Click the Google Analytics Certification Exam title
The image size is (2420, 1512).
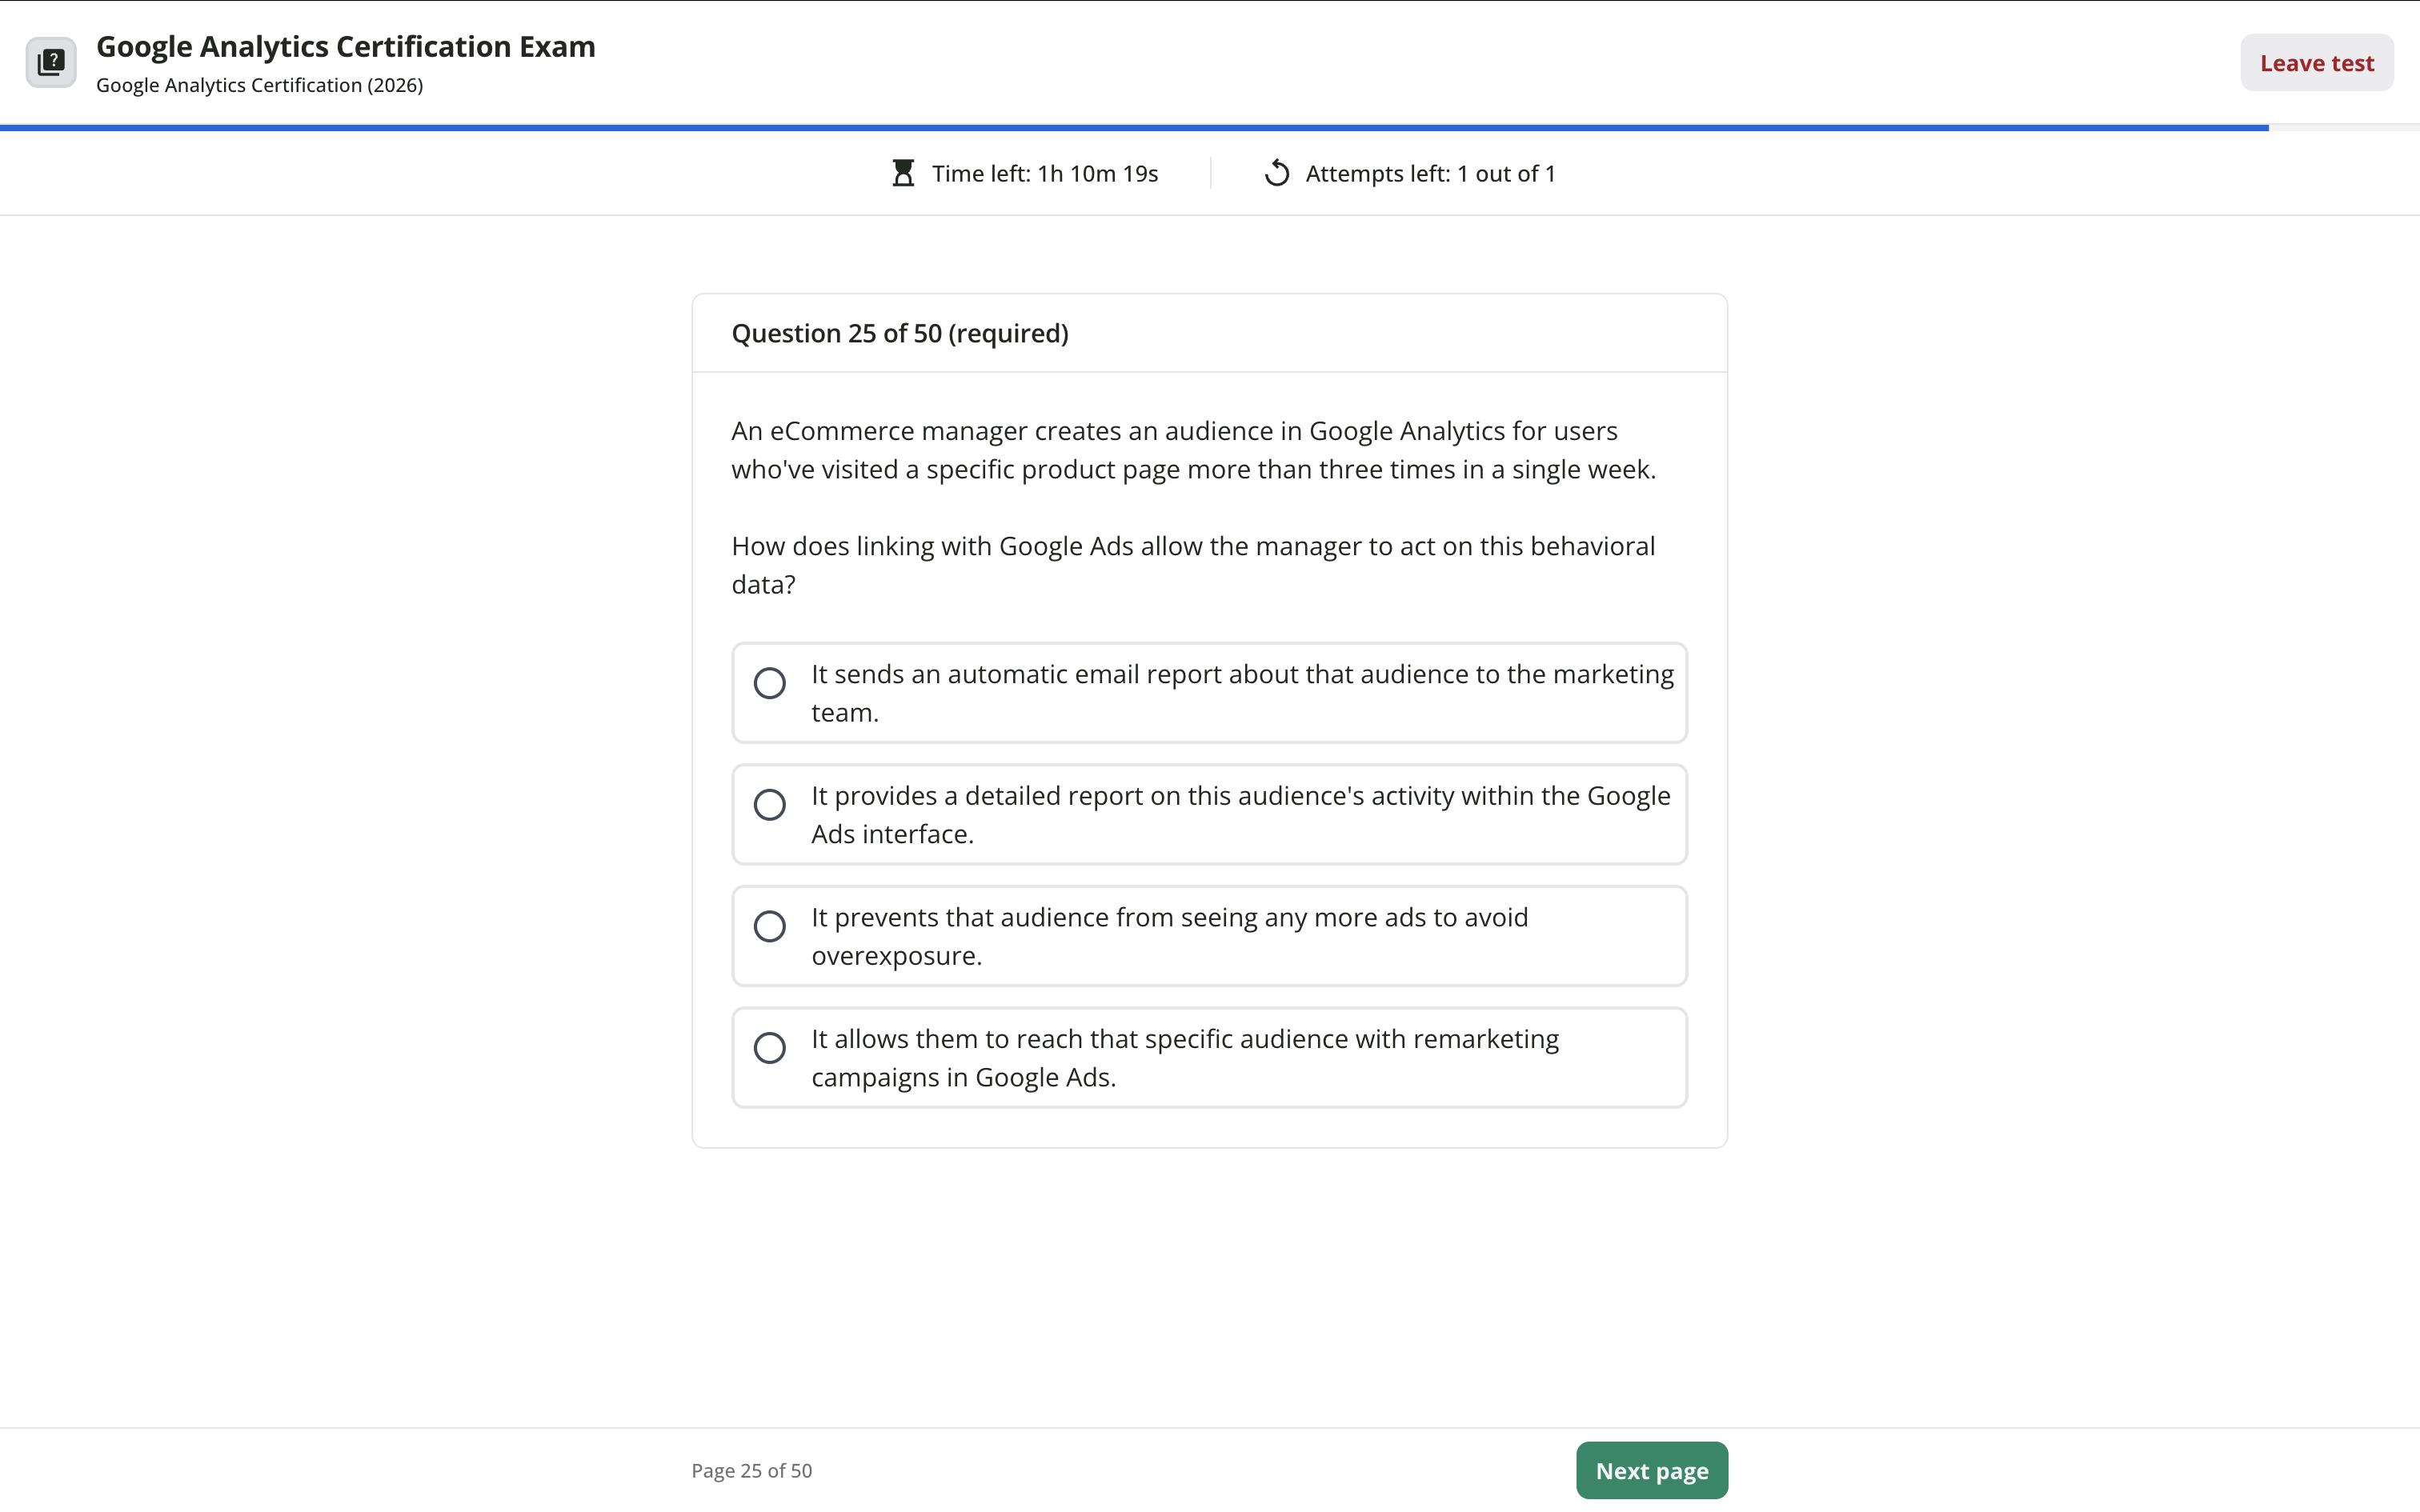point(346,47)
